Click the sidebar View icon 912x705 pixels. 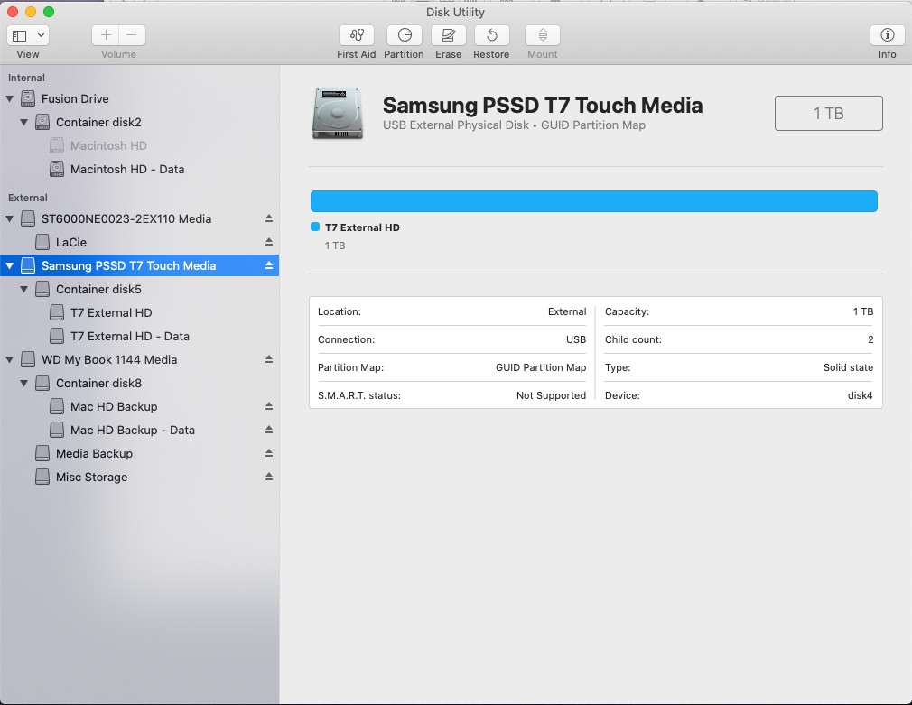click(20, 35)
